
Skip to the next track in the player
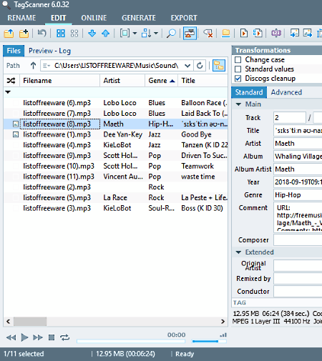[x=38, y=337]
